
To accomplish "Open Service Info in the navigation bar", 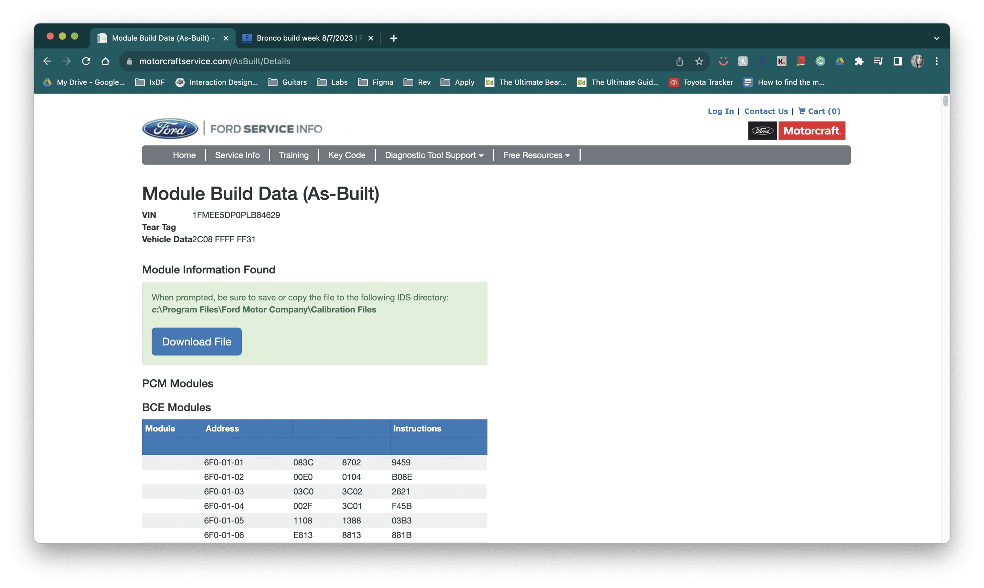I will click(237, 155).
